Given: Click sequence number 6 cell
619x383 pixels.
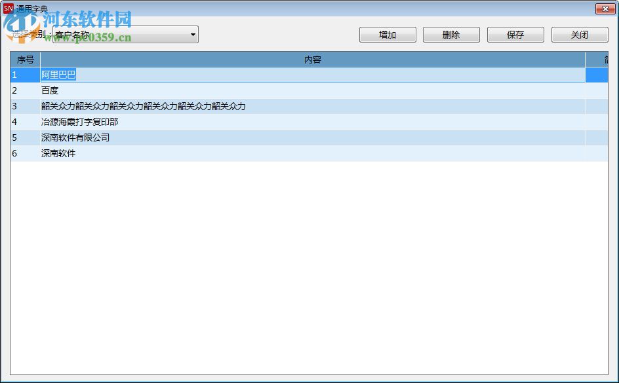Looking at the screenshot, I should pyautogui.click(x=26, y=154).
